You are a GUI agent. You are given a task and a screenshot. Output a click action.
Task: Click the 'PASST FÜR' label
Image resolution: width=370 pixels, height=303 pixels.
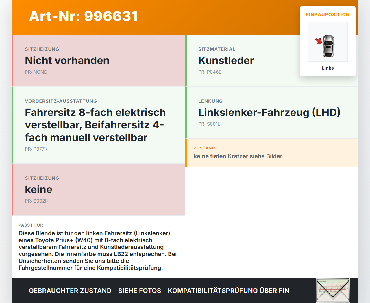pos(31,225)
